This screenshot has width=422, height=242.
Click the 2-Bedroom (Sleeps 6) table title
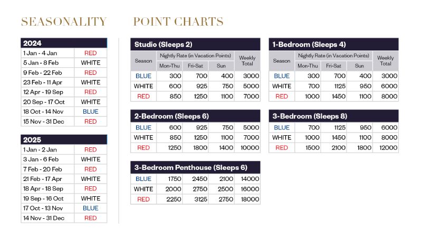[195, 116]
